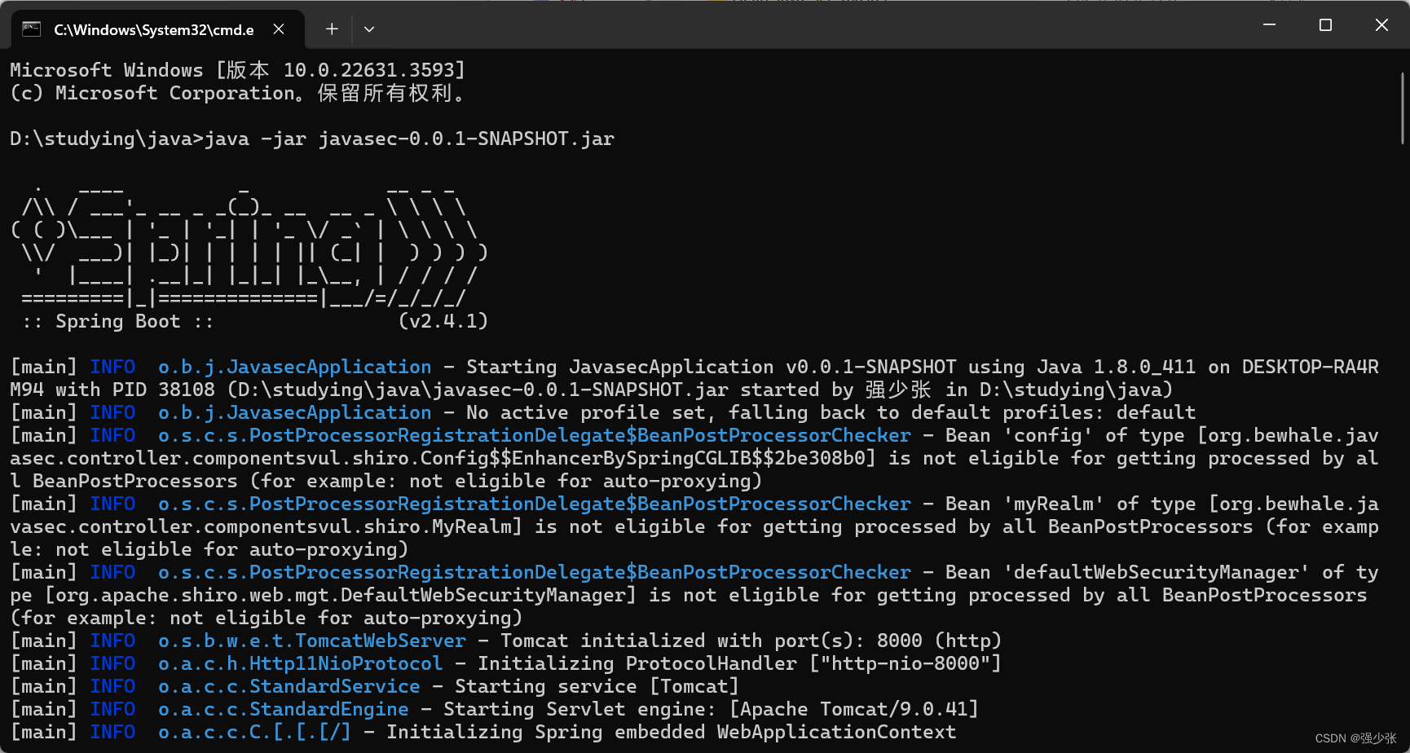
Task: Click the StandardEngine logger name
Action: tap(284, 709)
